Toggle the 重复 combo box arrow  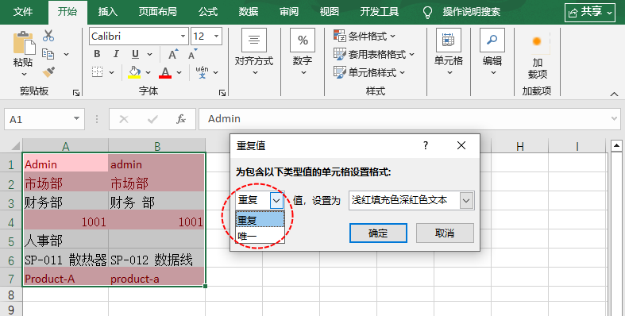click(x=276, y=200)
